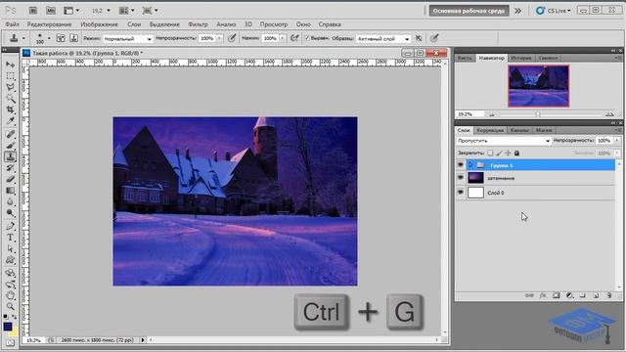Switch to the История tab
The height and width of the screenshot is (352, 626).
point(521,58)
